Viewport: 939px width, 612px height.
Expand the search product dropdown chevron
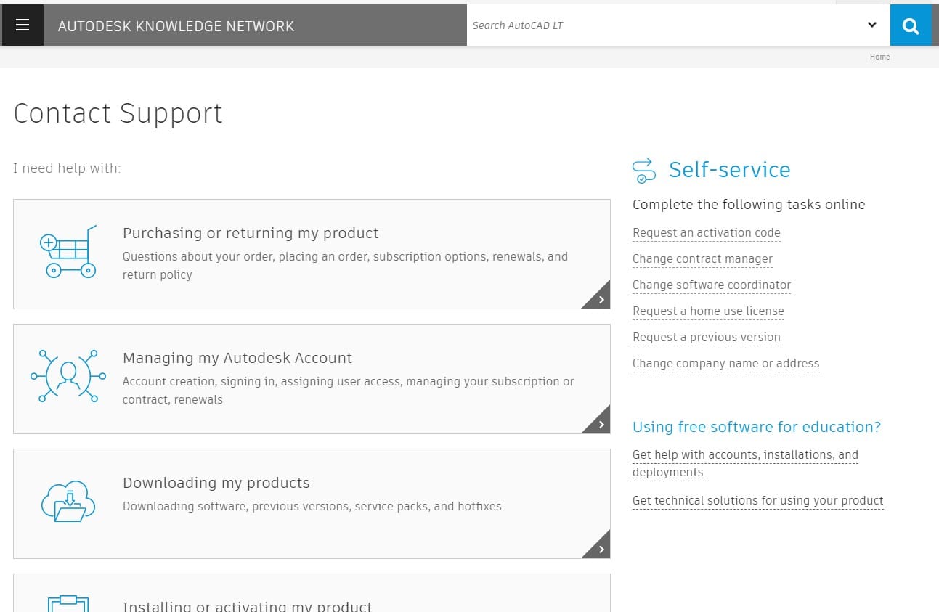(x=872, y=25)
